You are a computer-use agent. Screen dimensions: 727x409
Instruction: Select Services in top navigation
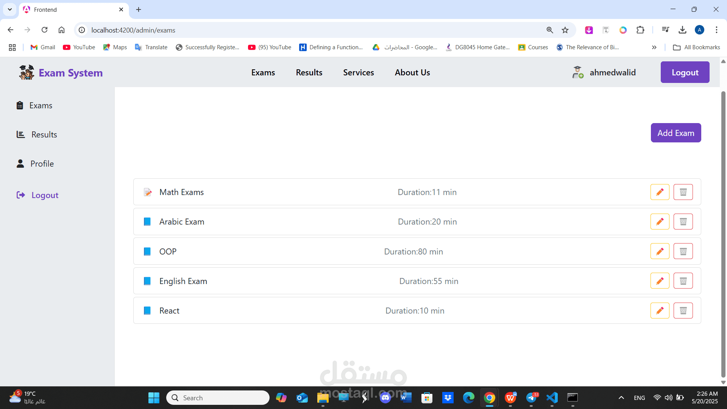(358, 72)
